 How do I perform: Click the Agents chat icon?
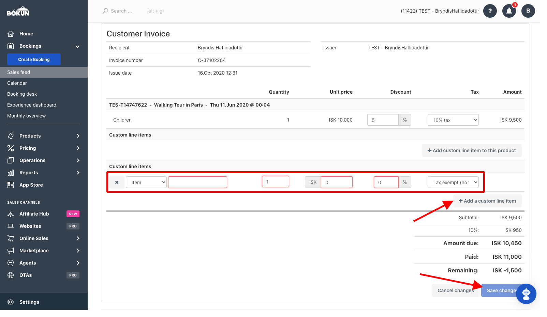(x=11, y=263)
